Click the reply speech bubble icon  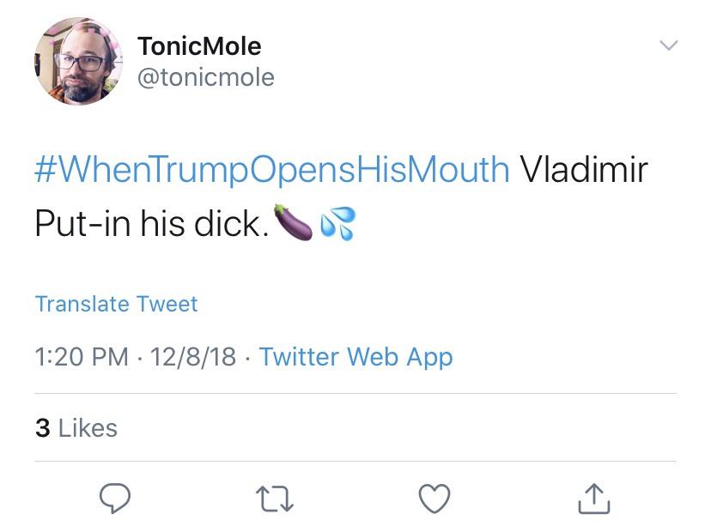[x=114, y=498]
